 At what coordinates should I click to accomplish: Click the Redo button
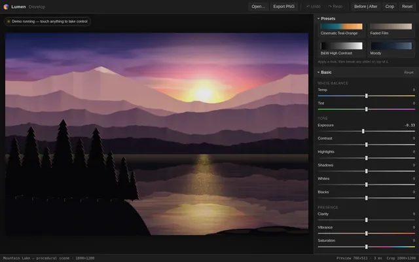click(335, 7)
